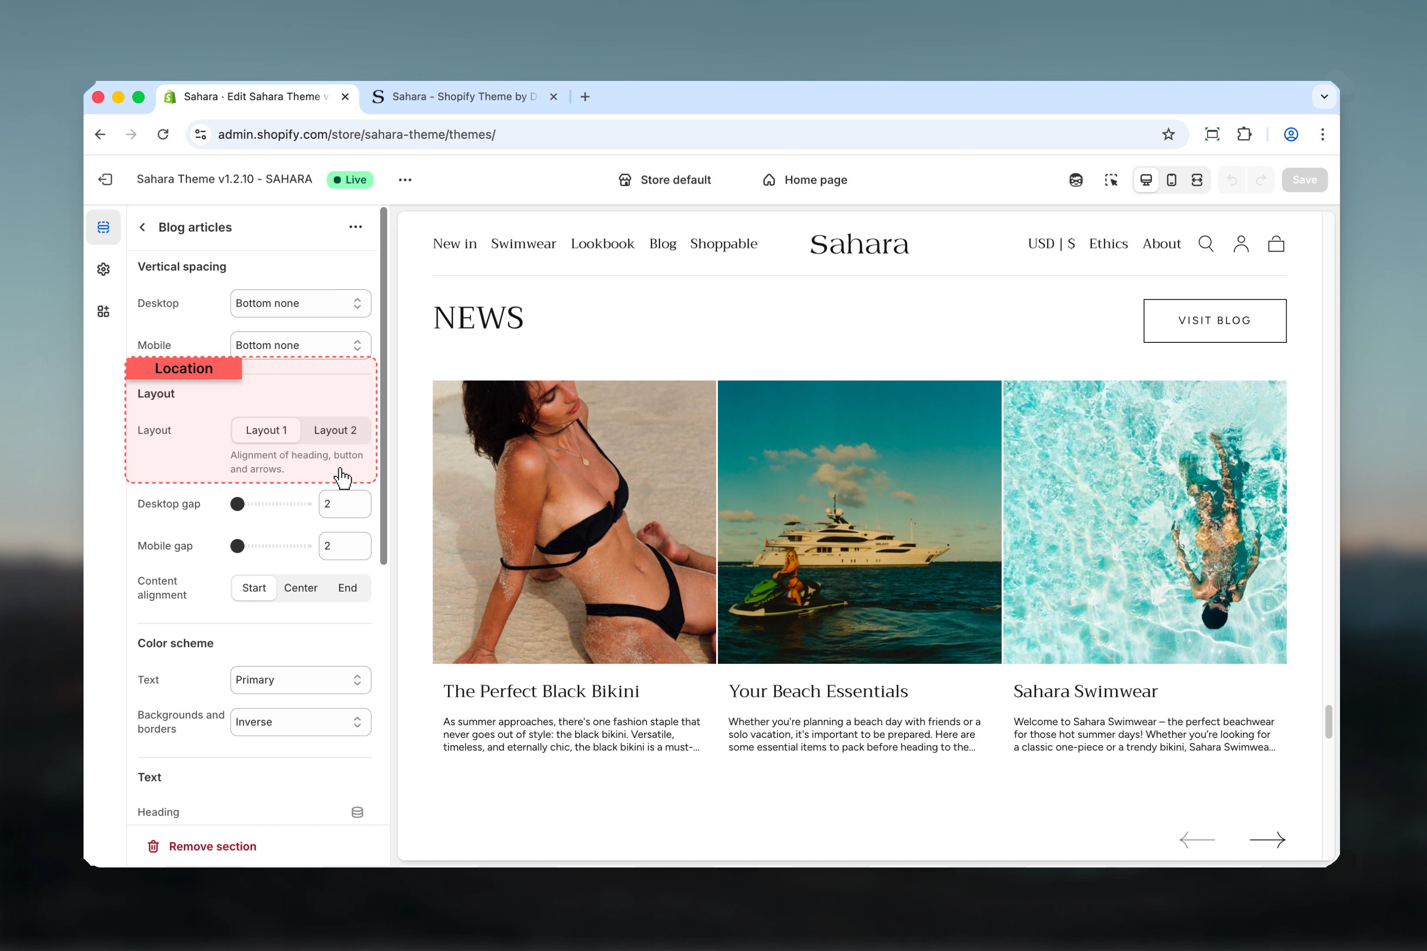Open Lookbook menu item
The image size is (1427, 951).
602,244
